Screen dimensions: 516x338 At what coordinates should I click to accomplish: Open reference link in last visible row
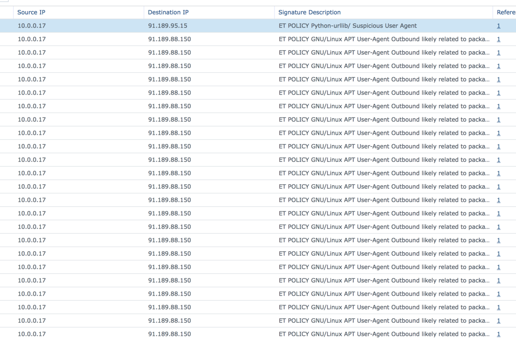click(x=499, y=334)
